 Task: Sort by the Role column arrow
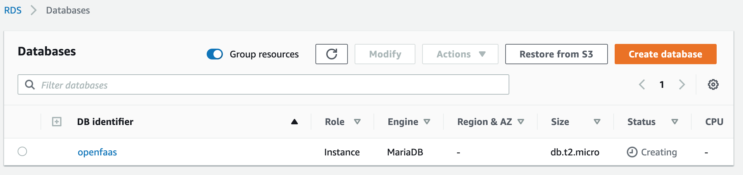[357, 122]
